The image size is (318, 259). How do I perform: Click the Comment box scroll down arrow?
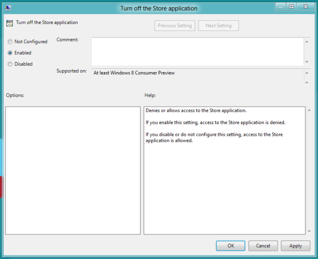[x=307, y=62]
